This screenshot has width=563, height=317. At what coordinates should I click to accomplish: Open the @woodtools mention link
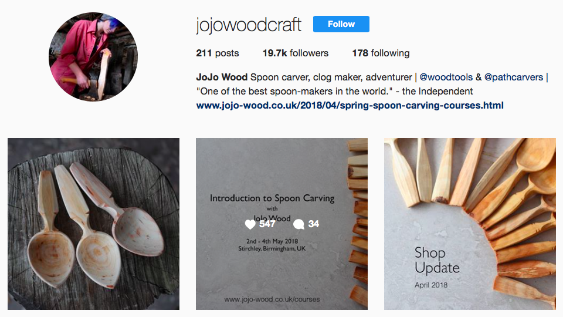(x=446, y=77)
